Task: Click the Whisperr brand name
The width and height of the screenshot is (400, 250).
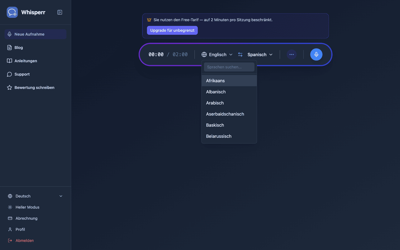Action: [33, 12]
